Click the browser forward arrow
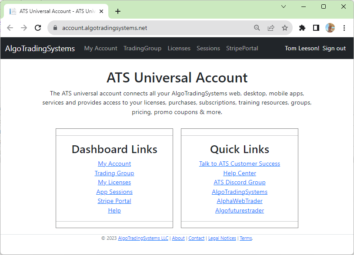 [x=24, y=28]
